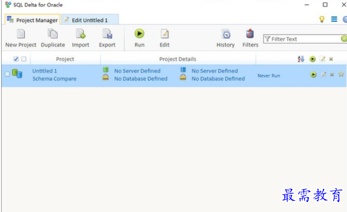Click source No Server Defined text
This screenshot has width=347, height=212.
click(x=137, y=71)
